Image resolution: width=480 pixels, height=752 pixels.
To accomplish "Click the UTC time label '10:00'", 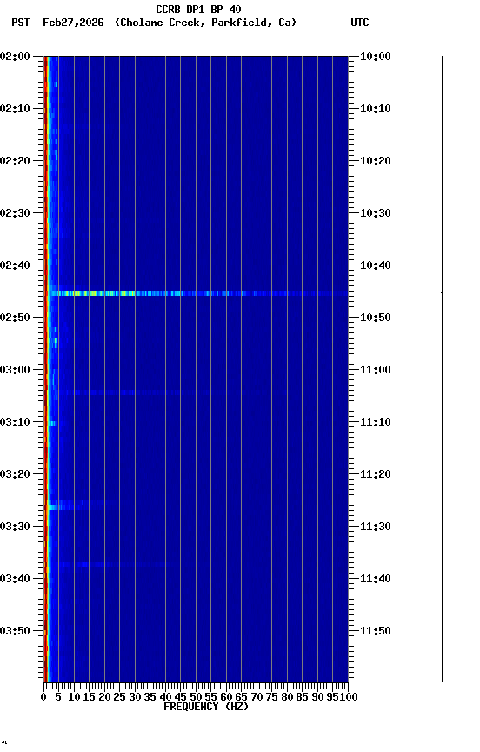I will tap(376, 56).
